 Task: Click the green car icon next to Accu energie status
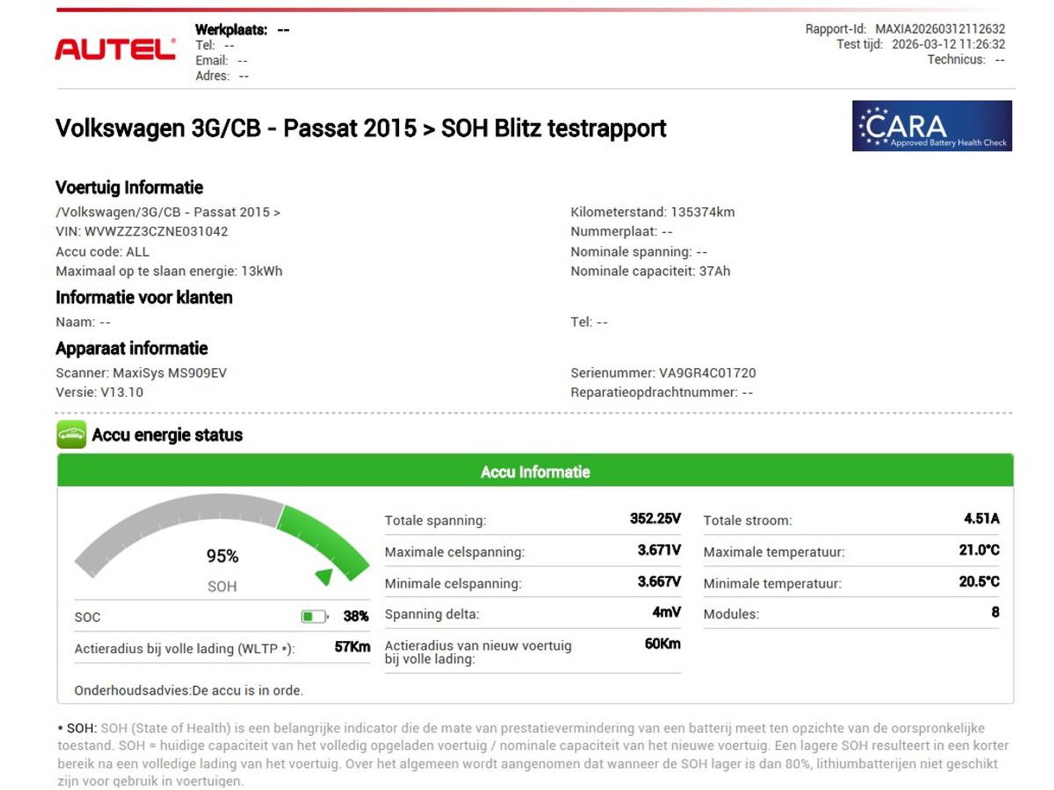[x=71, y=434]
